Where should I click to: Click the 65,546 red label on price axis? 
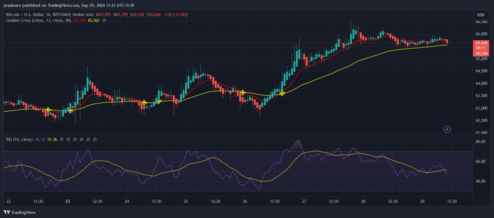[481, 54]
